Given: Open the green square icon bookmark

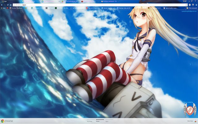Looking at the screenshot, I should (56, 8).
